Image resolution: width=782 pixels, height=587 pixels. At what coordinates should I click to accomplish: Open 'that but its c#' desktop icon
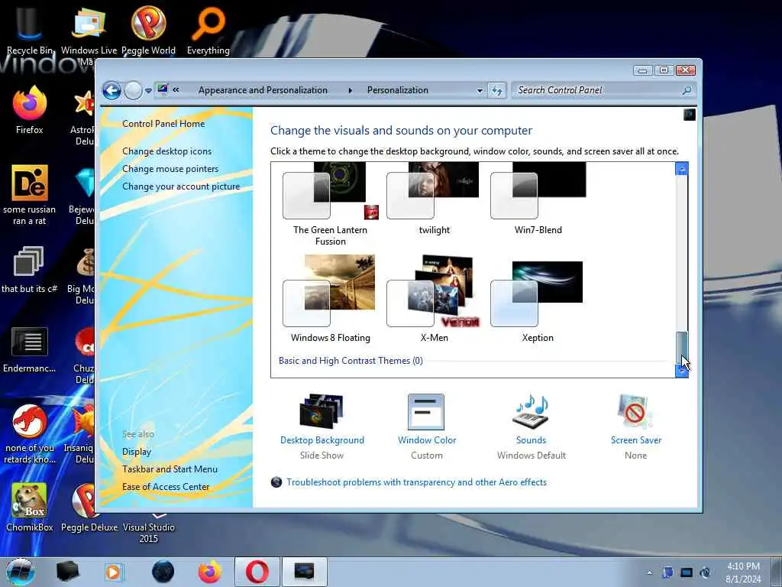point(30,270)
